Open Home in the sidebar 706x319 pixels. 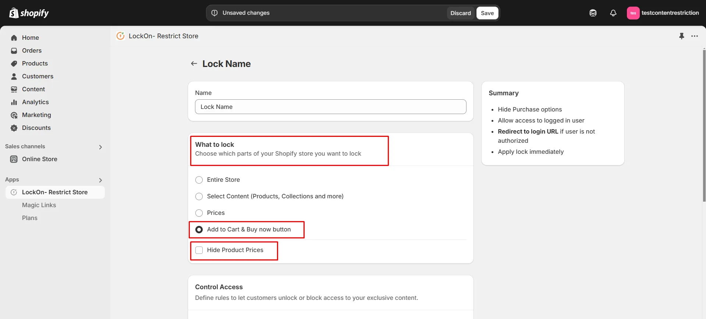[31, 38]
